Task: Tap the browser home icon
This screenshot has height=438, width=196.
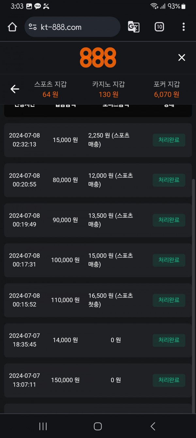Action: click(12, 27)
